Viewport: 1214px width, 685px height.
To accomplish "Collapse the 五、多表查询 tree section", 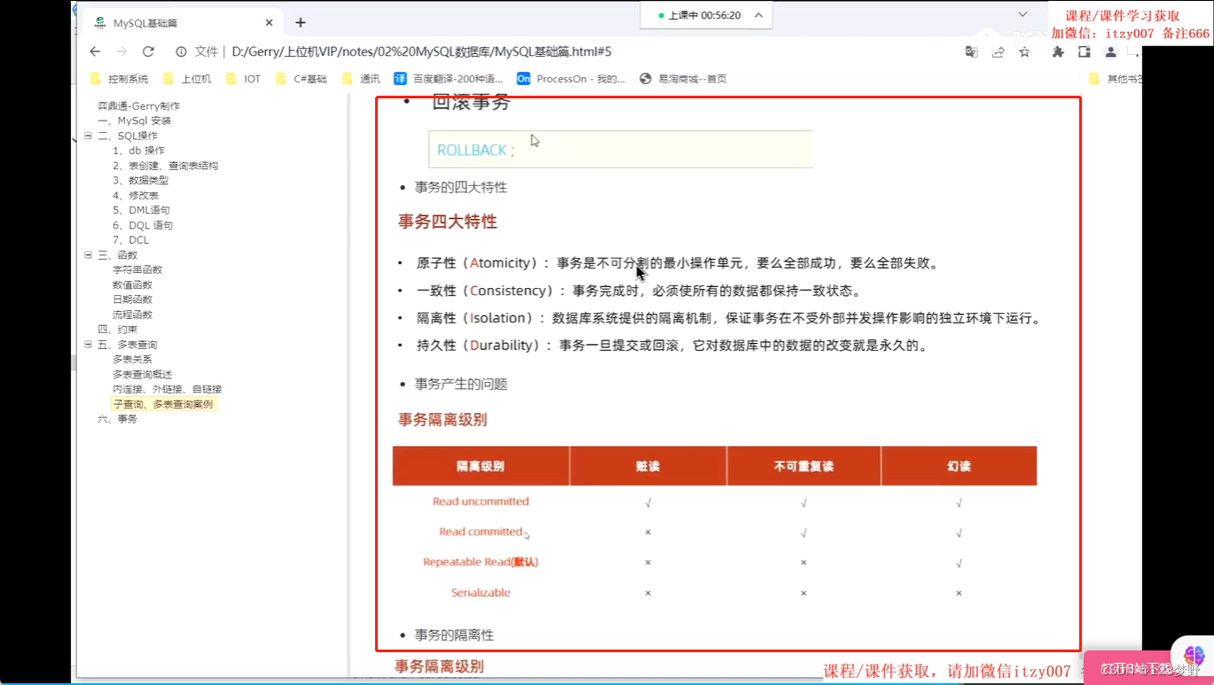I will (x=88, y=344).
